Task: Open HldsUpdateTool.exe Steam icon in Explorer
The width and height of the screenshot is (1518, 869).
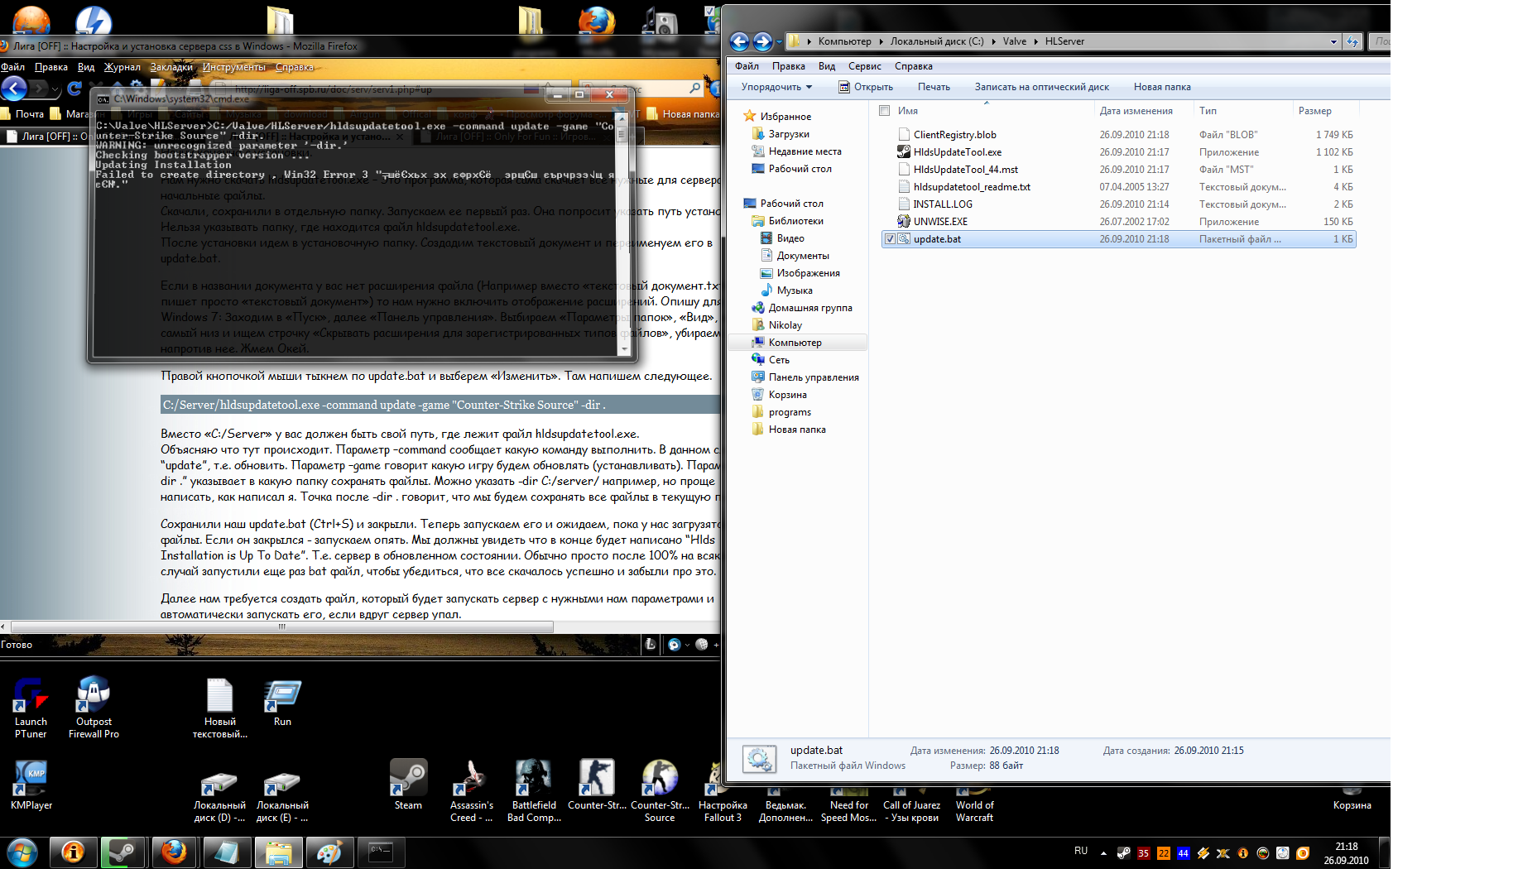Action: click(904, 152)
